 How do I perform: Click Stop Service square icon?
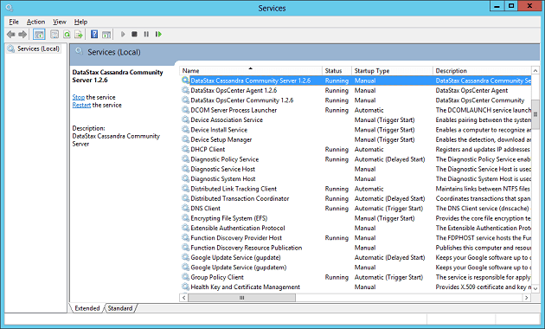coord(134,34)
